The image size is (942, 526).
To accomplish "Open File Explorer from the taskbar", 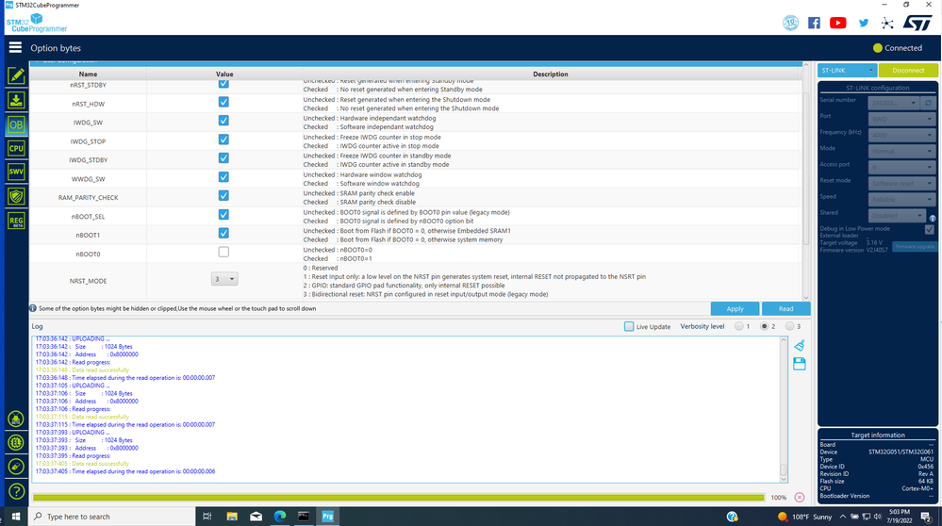I will point(232,517).
